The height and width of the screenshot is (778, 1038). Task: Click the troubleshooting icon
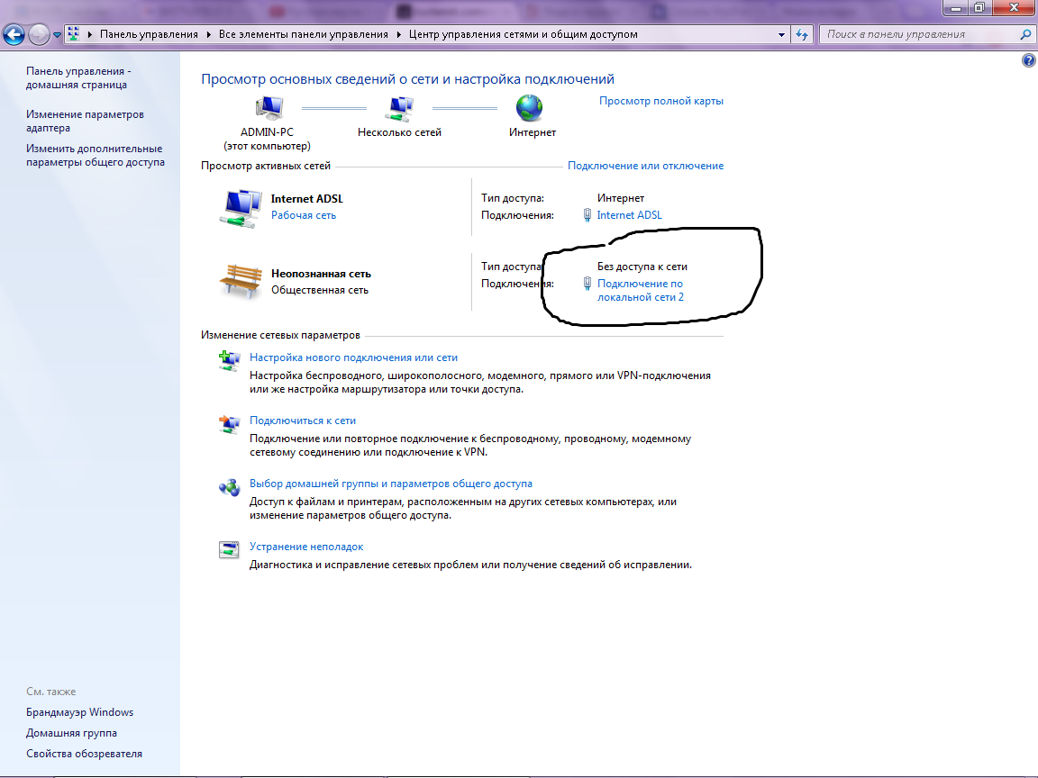(229, 550)
